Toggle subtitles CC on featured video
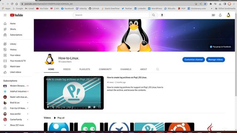237x133 pixels. [89, 107]
